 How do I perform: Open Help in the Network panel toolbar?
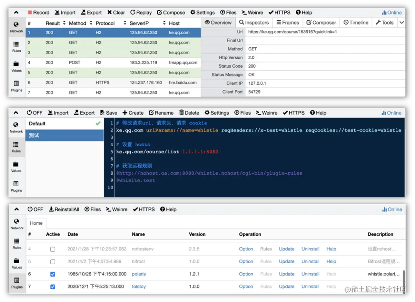point(304,12)
